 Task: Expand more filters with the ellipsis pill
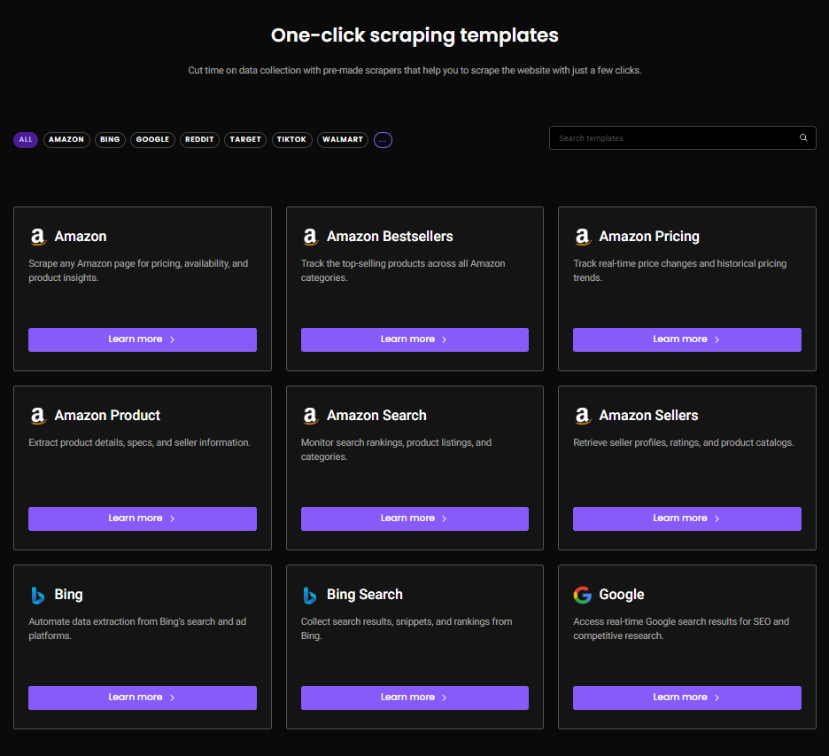[383, 140]
